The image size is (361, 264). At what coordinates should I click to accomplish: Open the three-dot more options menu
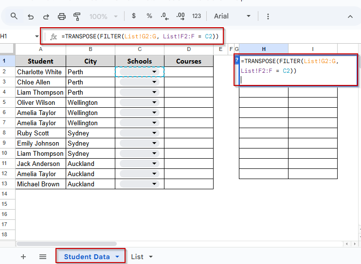268,16
